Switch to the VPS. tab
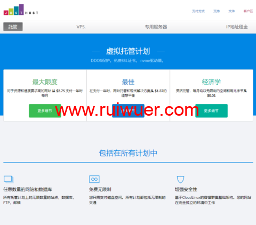 [81, 27]
